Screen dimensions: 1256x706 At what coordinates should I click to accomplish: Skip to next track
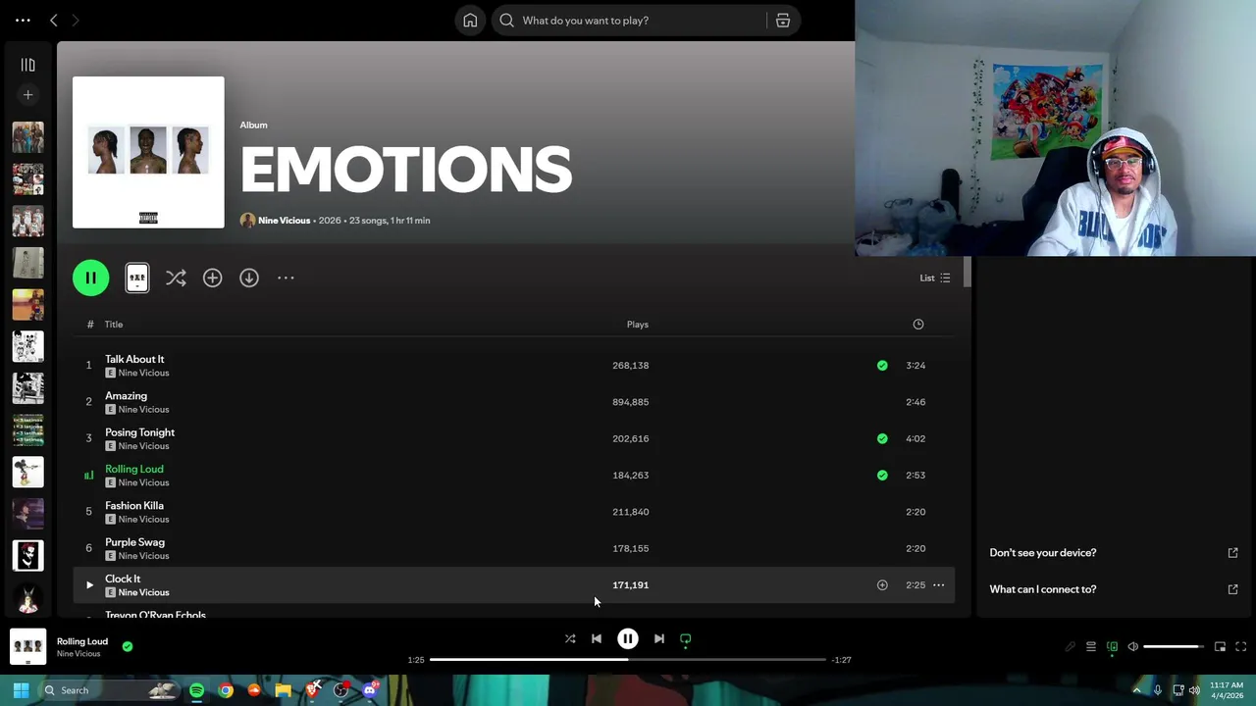659,639
